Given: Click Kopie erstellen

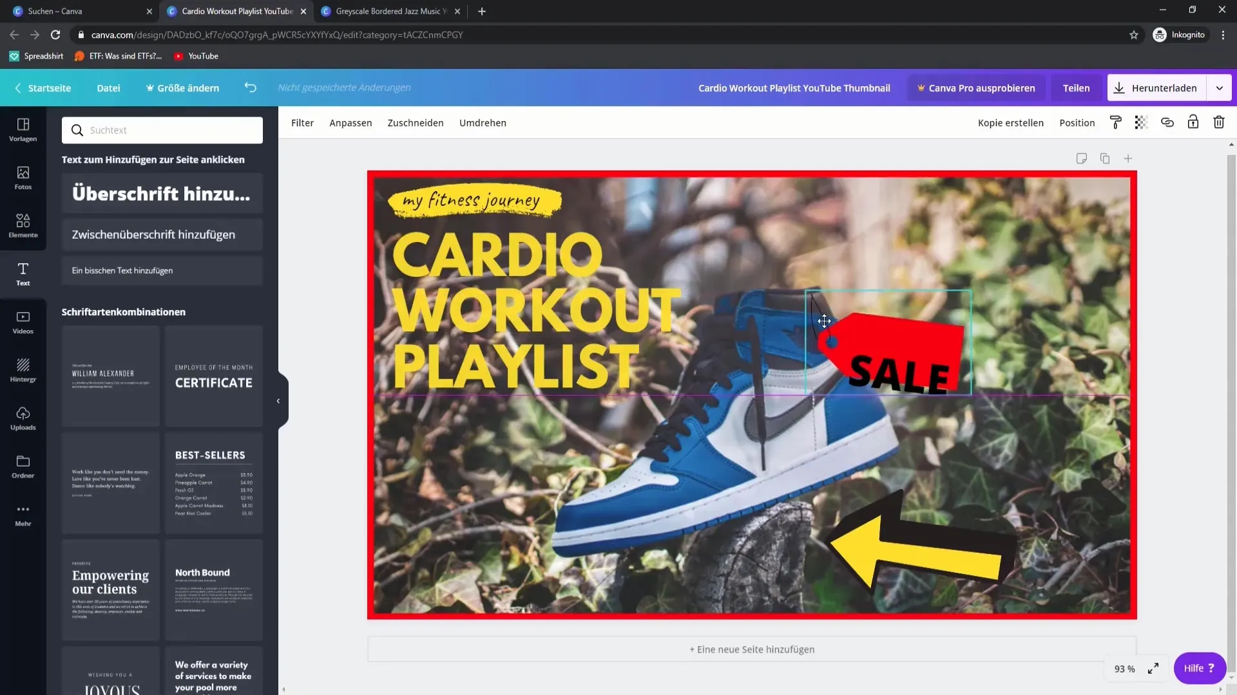Looking at the screenshot, I should coord(1010,123).
